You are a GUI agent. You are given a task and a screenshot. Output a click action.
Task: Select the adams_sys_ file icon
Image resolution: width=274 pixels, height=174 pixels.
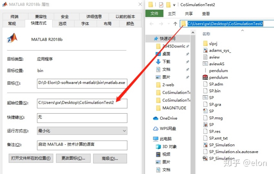pyautogui.click(x=205, y=50)
